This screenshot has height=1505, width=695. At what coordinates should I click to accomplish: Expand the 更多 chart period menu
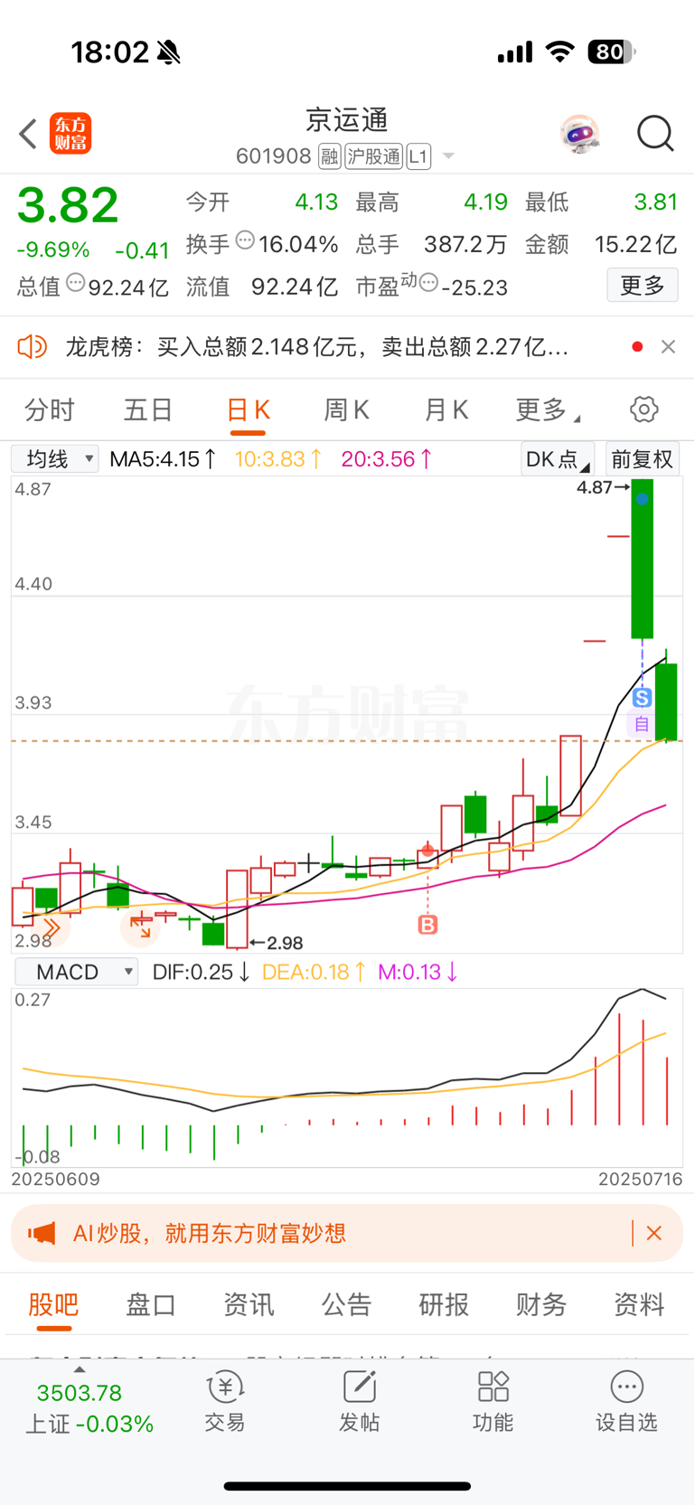point(547,410)
